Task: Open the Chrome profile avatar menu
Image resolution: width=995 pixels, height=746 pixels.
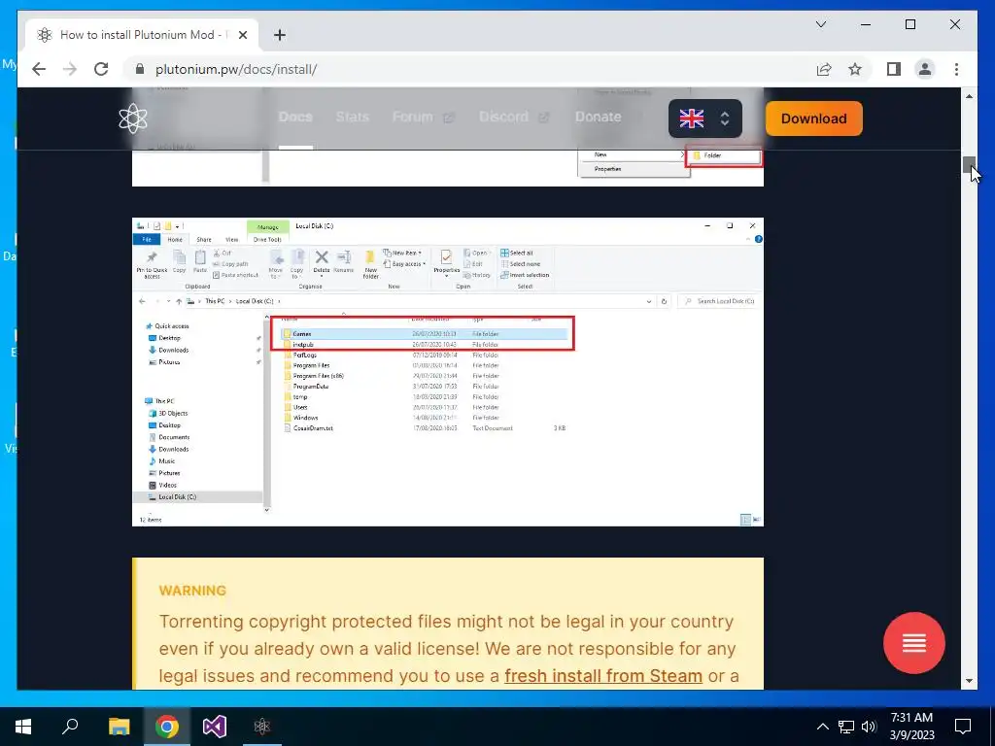Action: coord(925,69)
